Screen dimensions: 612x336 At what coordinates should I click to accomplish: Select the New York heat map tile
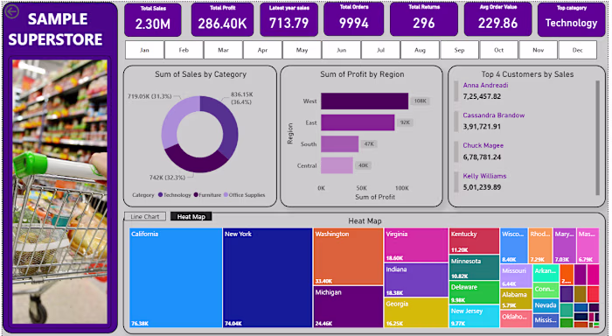(x=268, y=277)
